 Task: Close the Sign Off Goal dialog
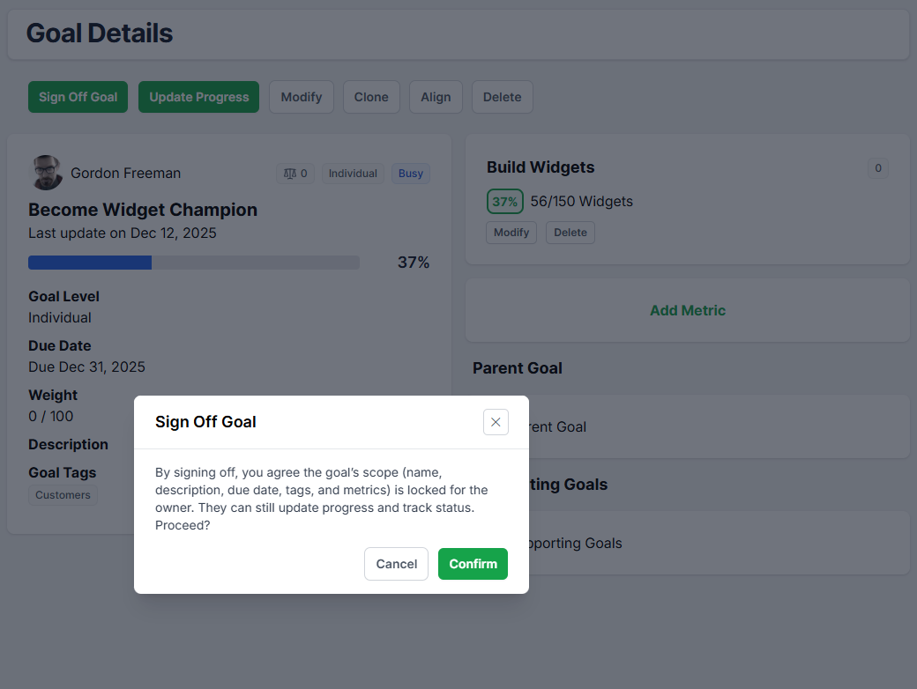point(496,422)
